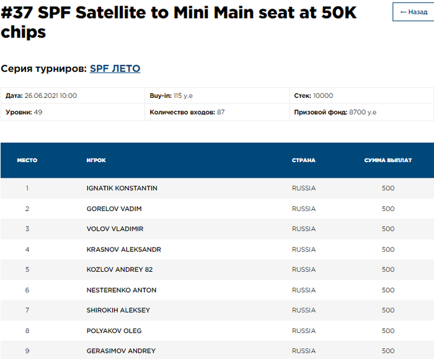Click the Страна column header
434x359 pixels.
pos(303,160)
